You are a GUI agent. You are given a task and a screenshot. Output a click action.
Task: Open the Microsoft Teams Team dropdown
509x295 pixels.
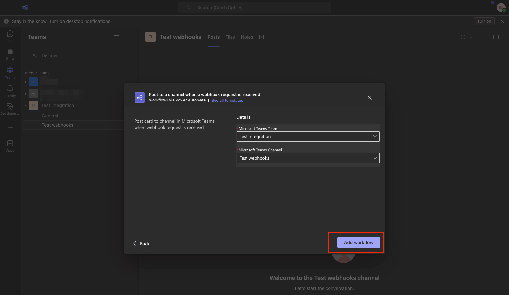(x=308, y=136)
